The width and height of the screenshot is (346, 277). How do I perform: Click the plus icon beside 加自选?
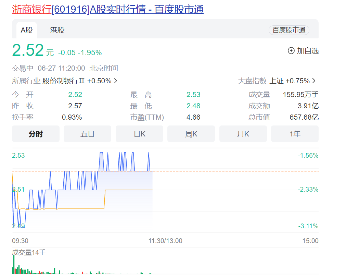[291, 51]
